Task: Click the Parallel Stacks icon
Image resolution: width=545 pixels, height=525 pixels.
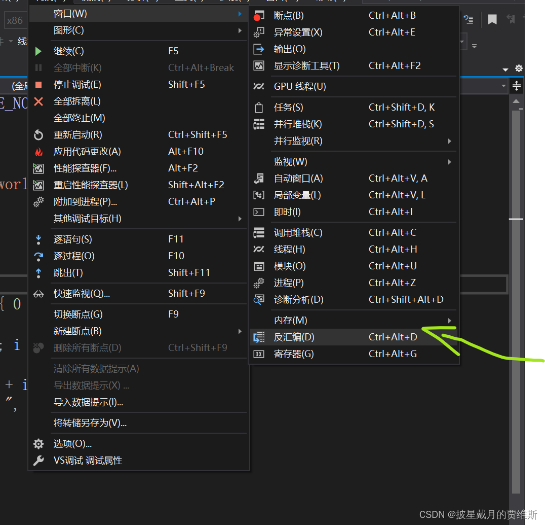Action: [259, 124]
